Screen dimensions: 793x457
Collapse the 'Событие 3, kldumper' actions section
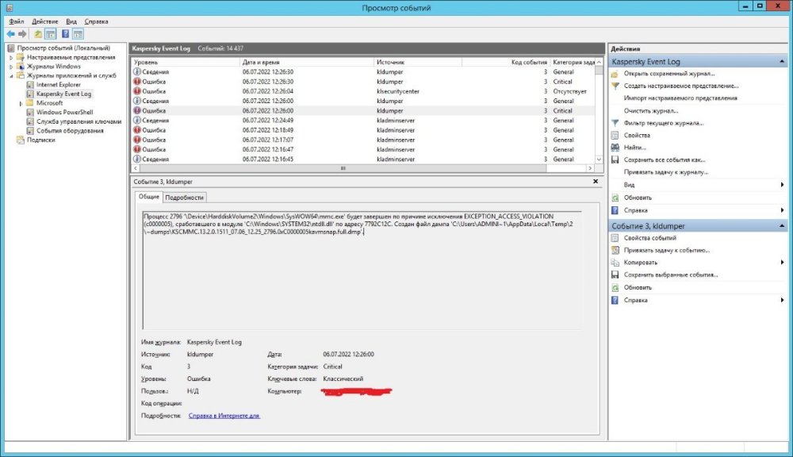click(x=781, y=226)
